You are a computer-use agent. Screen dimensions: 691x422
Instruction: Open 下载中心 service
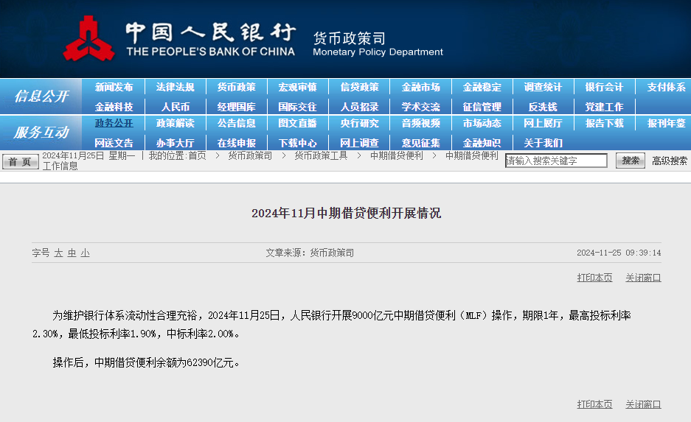click(x=297, y=143)
